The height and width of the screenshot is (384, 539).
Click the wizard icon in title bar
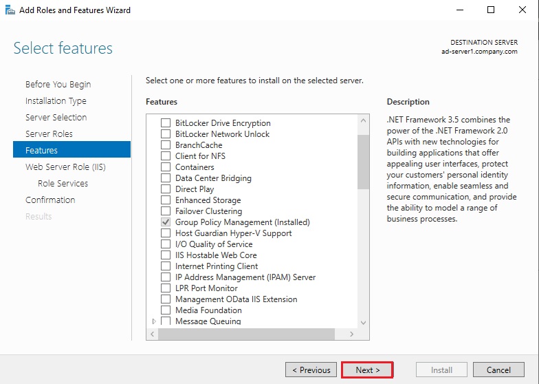(x=10, y=10)
